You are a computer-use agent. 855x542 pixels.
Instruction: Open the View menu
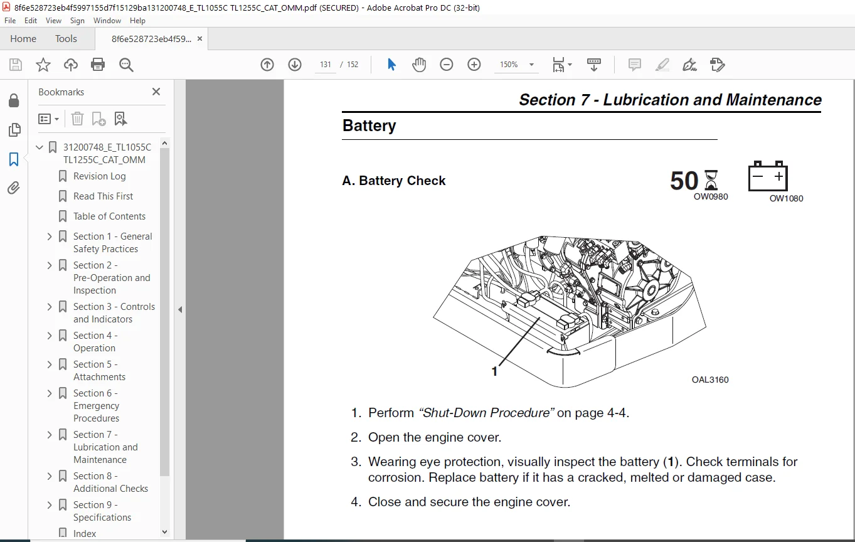click(54, 21)
